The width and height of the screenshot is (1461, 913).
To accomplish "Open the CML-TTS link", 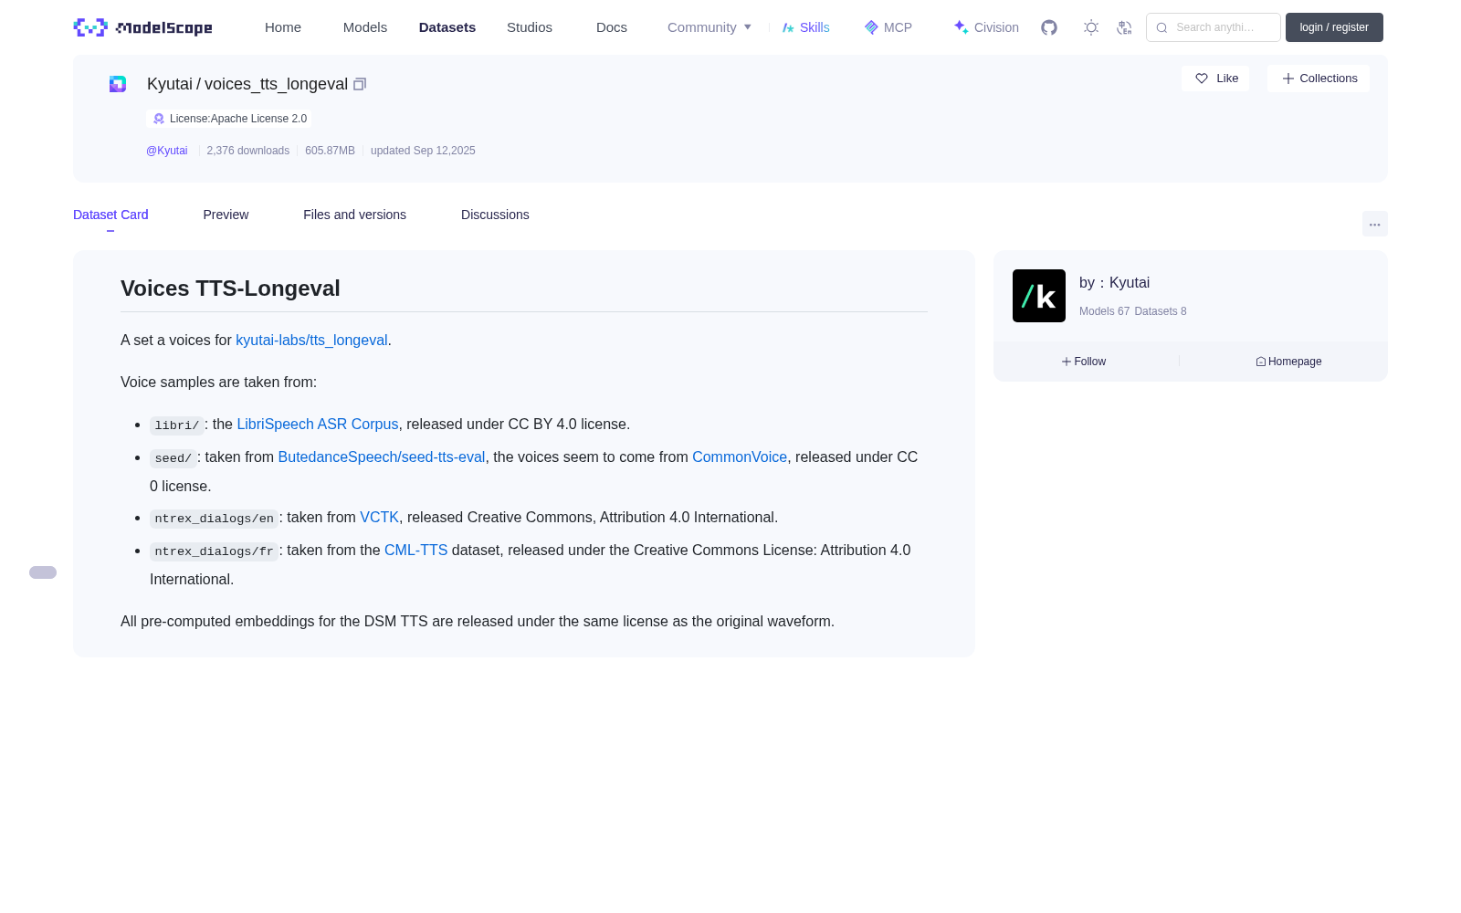I will click(415, 550).
